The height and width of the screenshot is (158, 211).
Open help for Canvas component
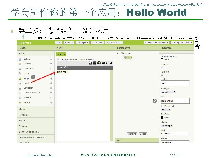(x=51, y=64)
